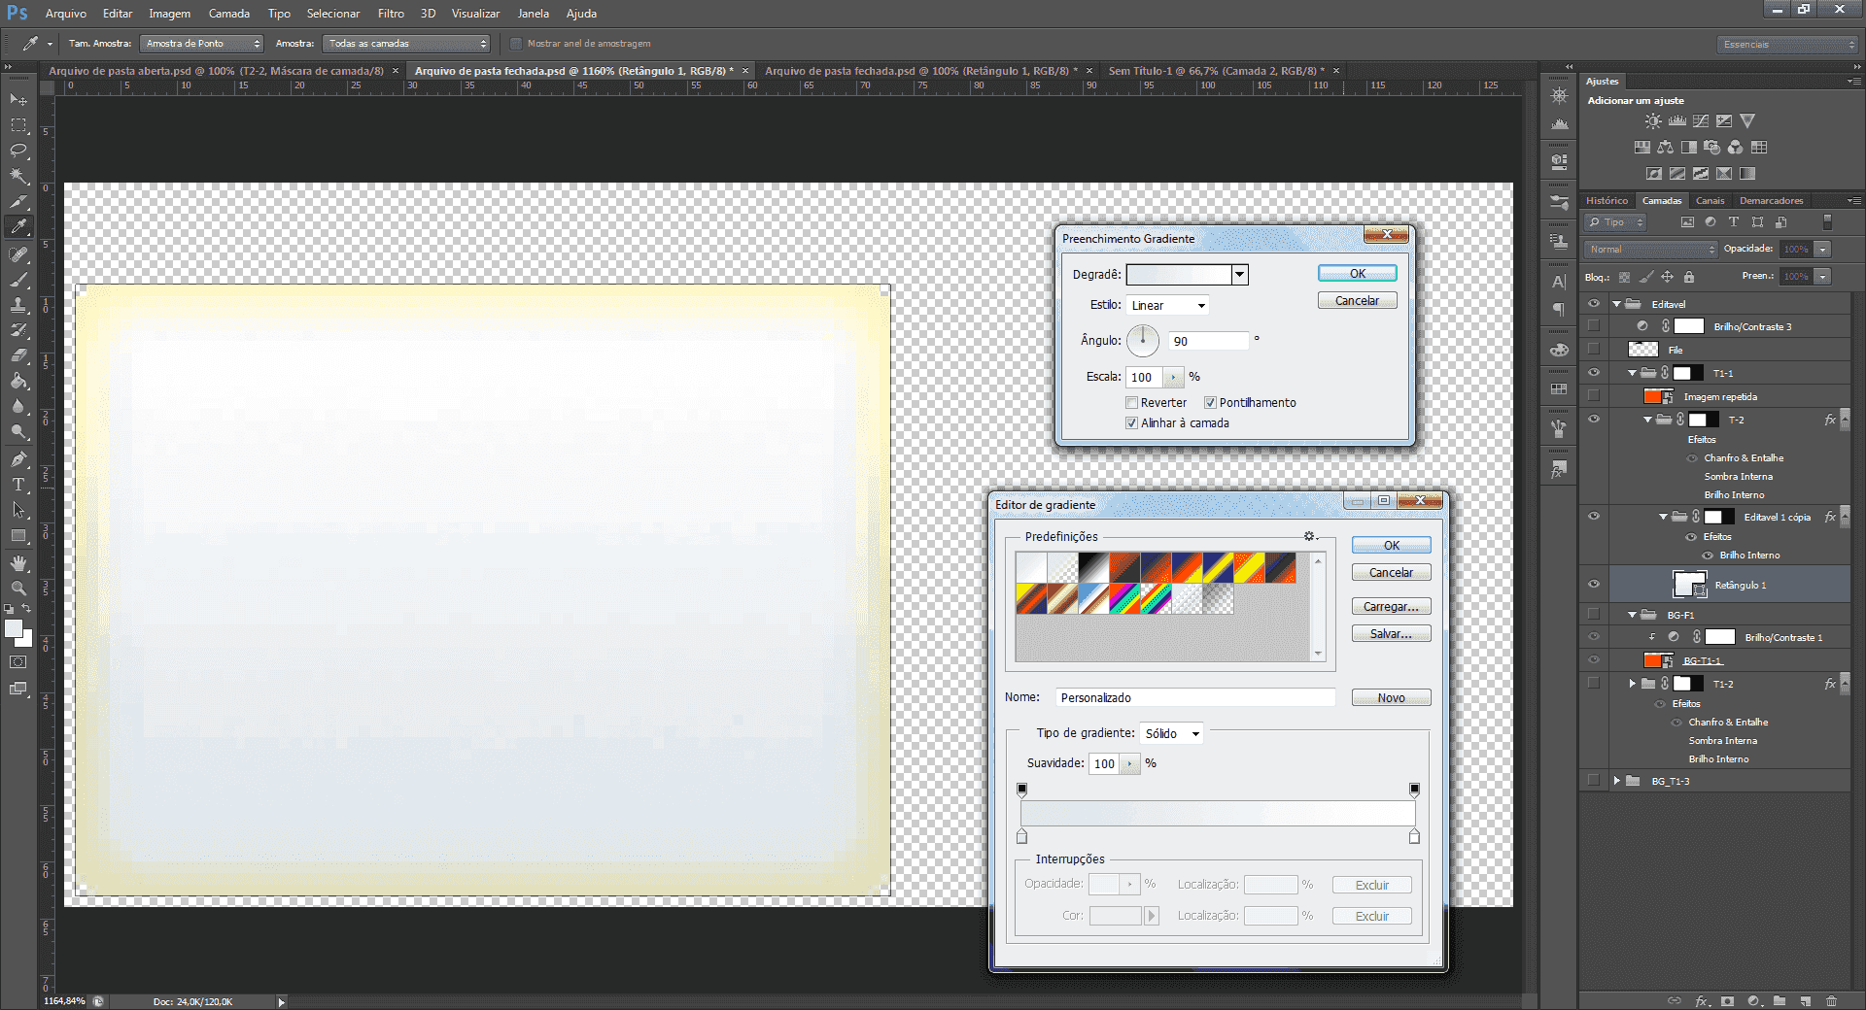Uncheck Alinhar à camada checkbox
This screenshot has width=1866, height=1010.
(1131, 423)
